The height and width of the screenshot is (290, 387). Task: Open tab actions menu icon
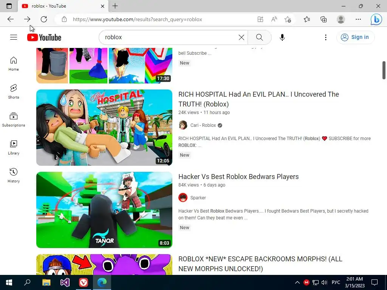pos(9,6)
